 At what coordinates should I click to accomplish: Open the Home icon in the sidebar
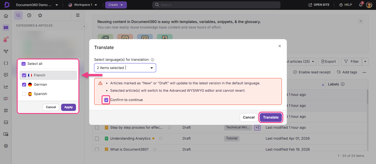coord(6,16)
